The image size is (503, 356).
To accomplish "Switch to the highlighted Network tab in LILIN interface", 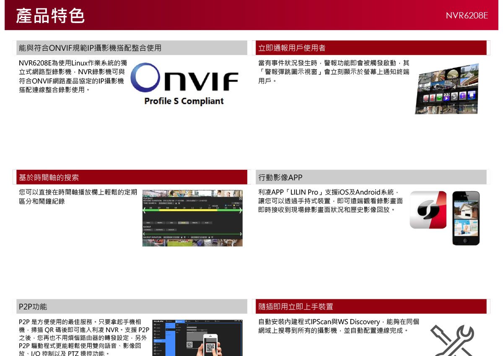I will click(180, 321).
